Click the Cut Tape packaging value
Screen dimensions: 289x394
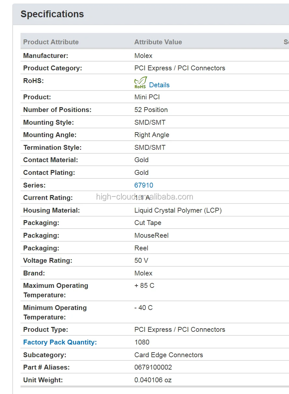pos(148,223)
